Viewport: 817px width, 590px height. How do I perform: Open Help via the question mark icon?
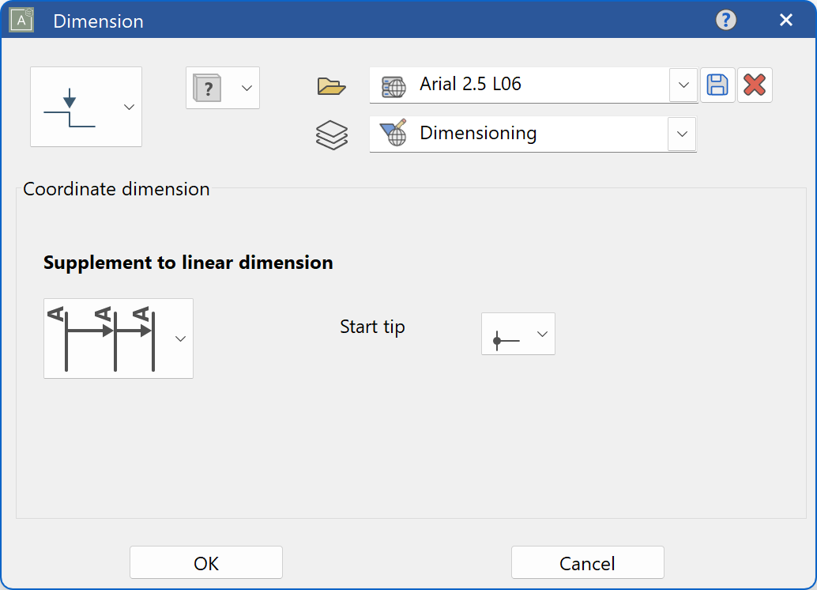[x=725, y=20]
